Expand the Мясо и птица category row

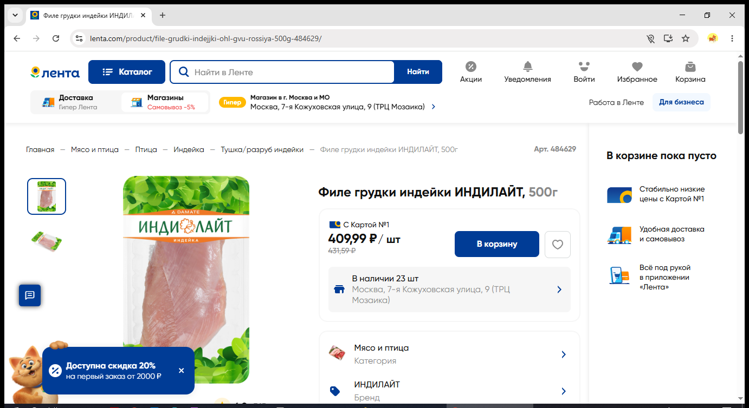(449, 354)
